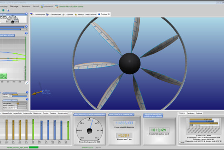Open the Outils (Optionnel) tab
224x150 pixels.
(91, 15)
